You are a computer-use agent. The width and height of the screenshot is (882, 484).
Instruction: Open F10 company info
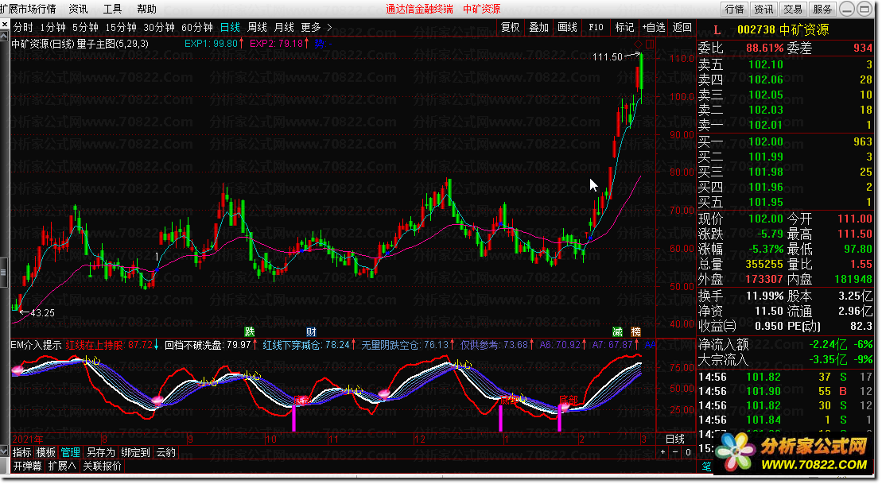point(596,28)
